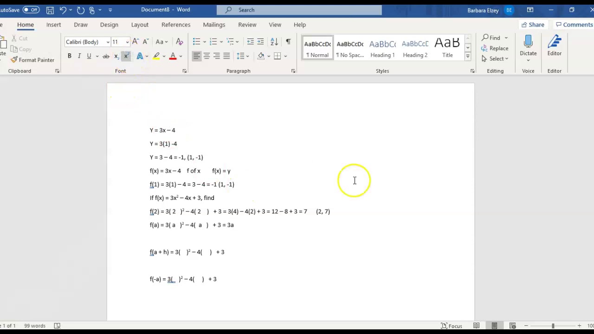This screenshot has width=594, height=334.
Task: Click Clear All Formatting icon
Action: (180, 42)
